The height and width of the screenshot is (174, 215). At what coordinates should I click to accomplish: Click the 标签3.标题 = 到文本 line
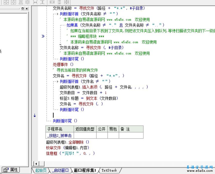tap(89, 98)
